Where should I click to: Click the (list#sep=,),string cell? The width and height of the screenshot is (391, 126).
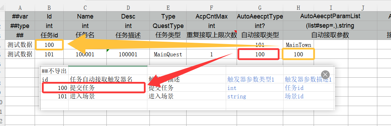330,26
